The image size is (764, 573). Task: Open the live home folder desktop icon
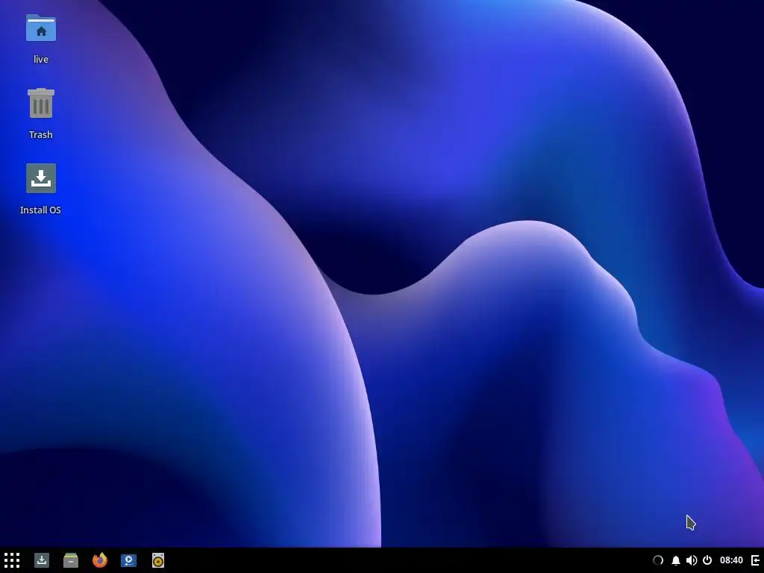pos(41,28)
